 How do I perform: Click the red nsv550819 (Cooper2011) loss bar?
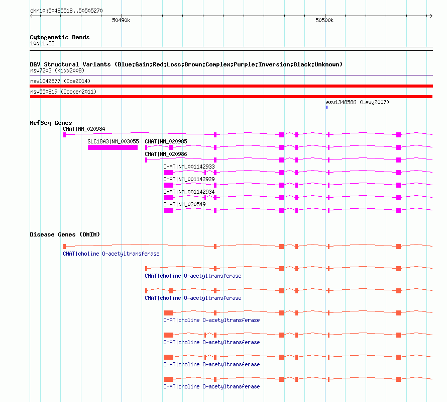click(231, 97)
